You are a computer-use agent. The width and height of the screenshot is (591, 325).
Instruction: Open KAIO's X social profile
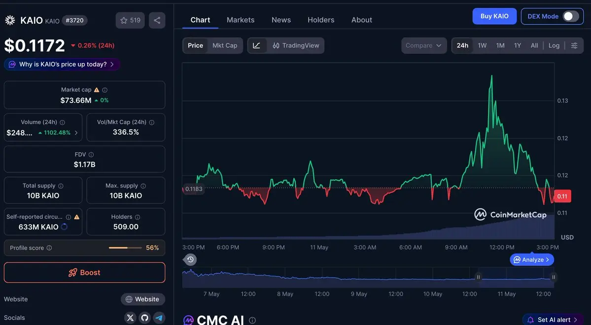click(131, 318)
